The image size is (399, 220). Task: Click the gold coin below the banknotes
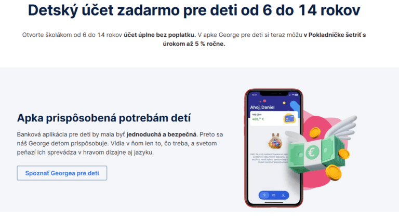334,172
